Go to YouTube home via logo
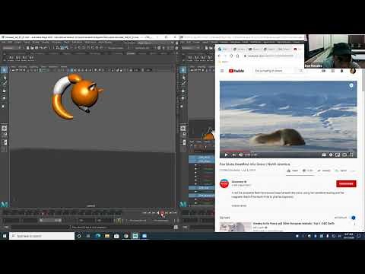 pyautogui.click(x=236, y=71)
